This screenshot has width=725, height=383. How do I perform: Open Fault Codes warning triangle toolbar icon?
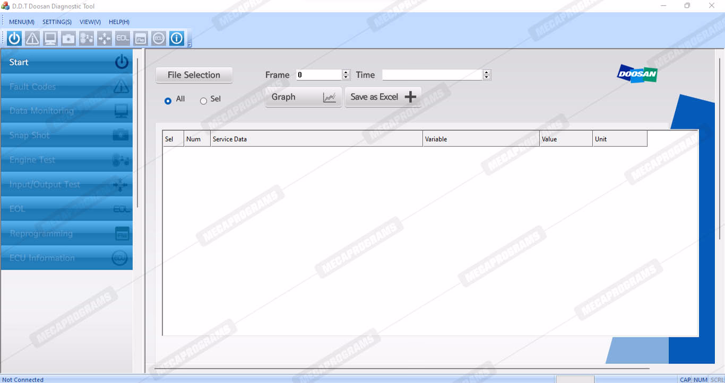click(32, 38)
